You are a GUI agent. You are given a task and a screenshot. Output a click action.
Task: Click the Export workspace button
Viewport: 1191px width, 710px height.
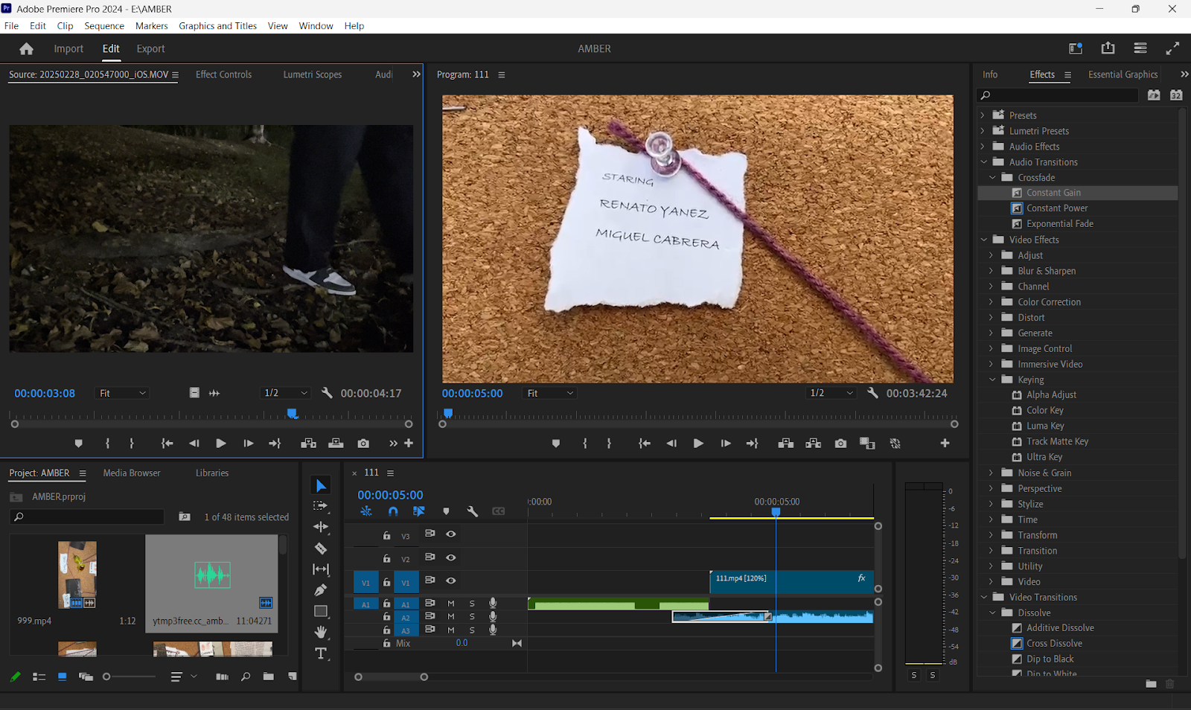click(x=150, y=49)
